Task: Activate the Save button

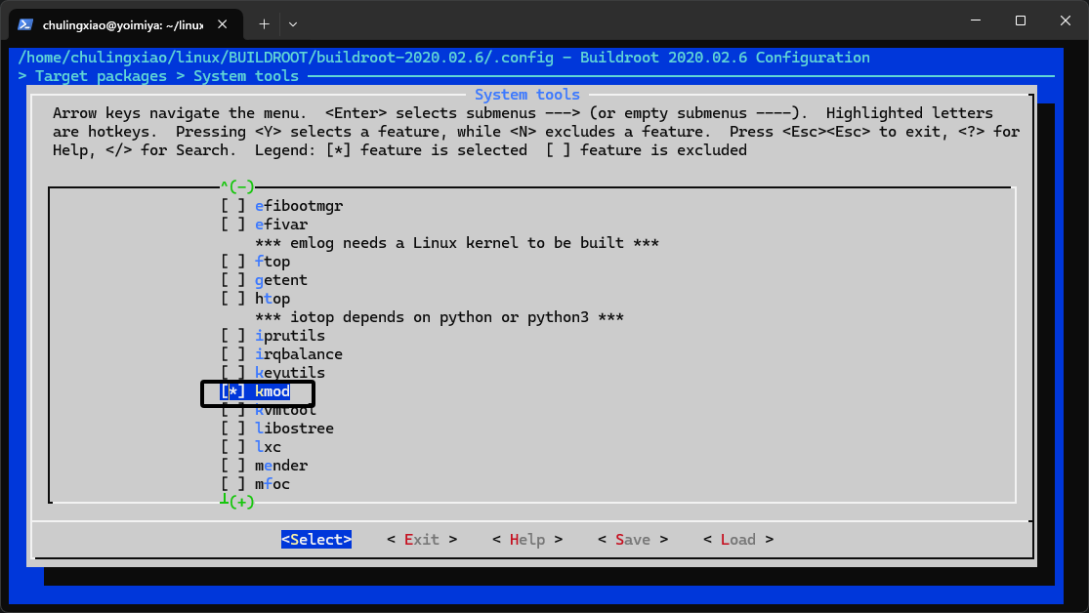Action: [x=633, y=540]
